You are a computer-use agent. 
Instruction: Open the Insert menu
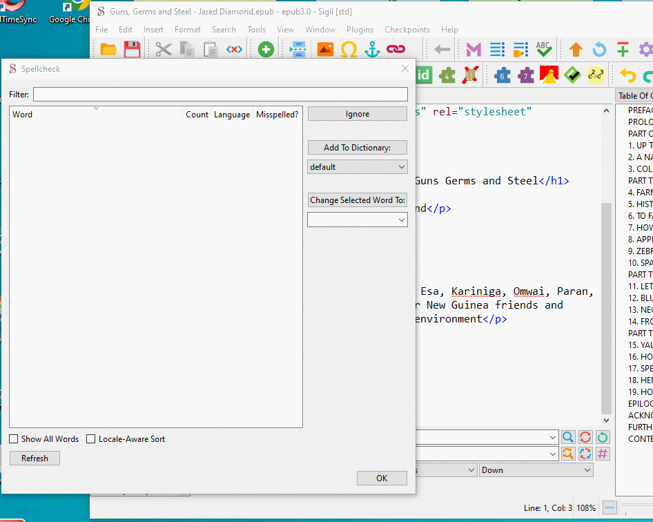click(x=153, y=30)
